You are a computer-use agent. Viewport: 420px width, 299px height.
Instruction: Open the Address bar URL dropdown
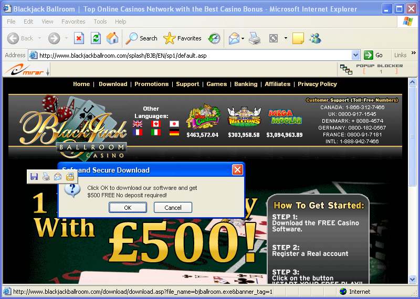pyautogui.click(x=355, y=56)
